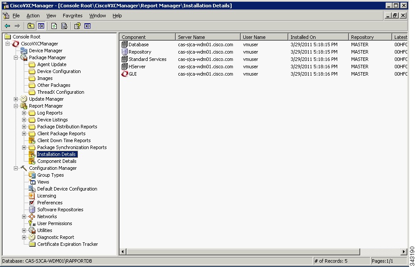This screenshot has width=416, height=267.
Task: Collapse the Package Manager node
Action: click(x=16, y=57)
